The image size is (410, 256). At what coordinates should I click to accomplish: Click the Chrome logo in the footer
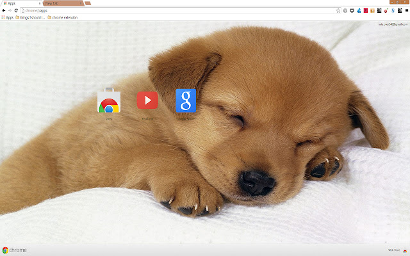[x=14, y=250]
